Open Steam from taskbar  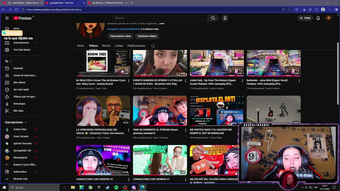108,188
